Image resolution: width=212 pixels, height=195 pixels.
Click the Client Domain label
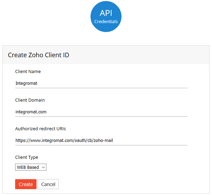[30, 100]
